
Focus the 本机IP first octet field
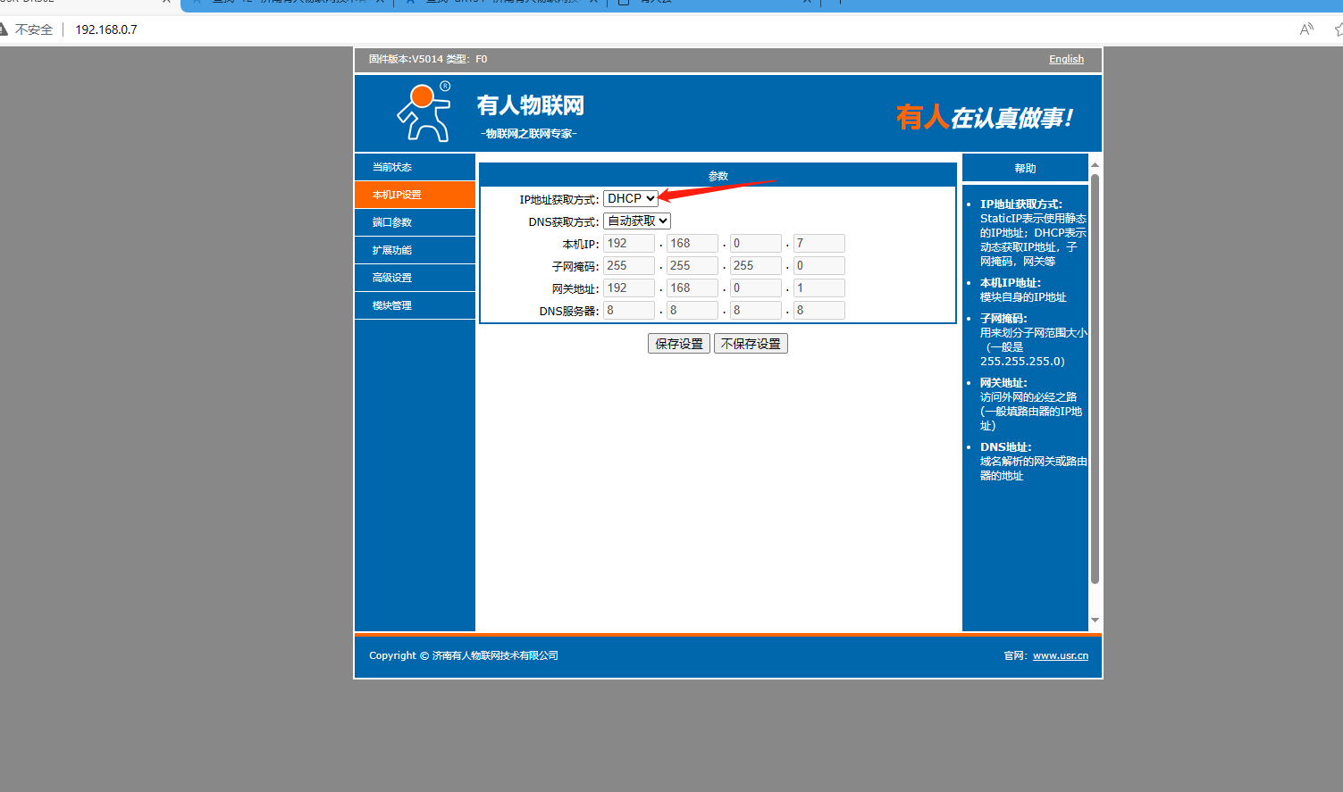[629, 243]
